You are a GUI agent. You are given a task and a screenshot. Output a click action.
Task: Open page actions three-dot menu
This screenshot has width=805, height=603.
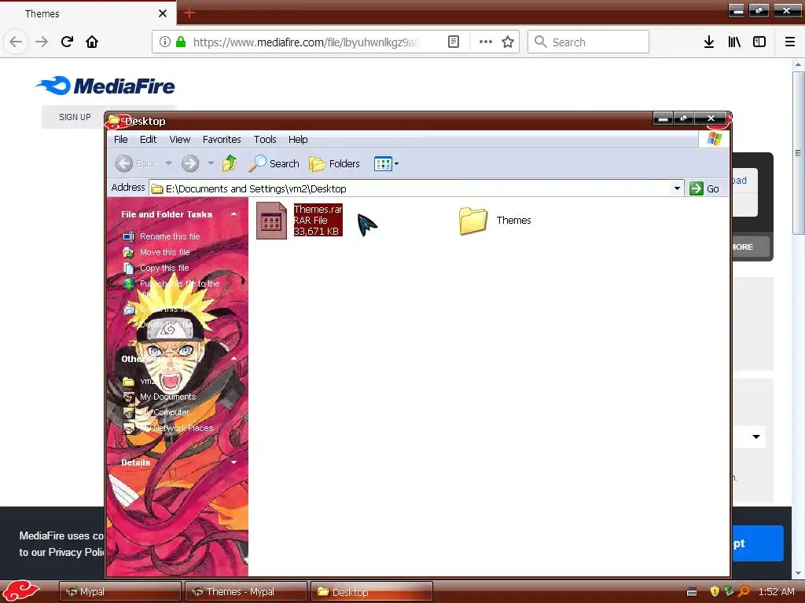click(486, 42)
